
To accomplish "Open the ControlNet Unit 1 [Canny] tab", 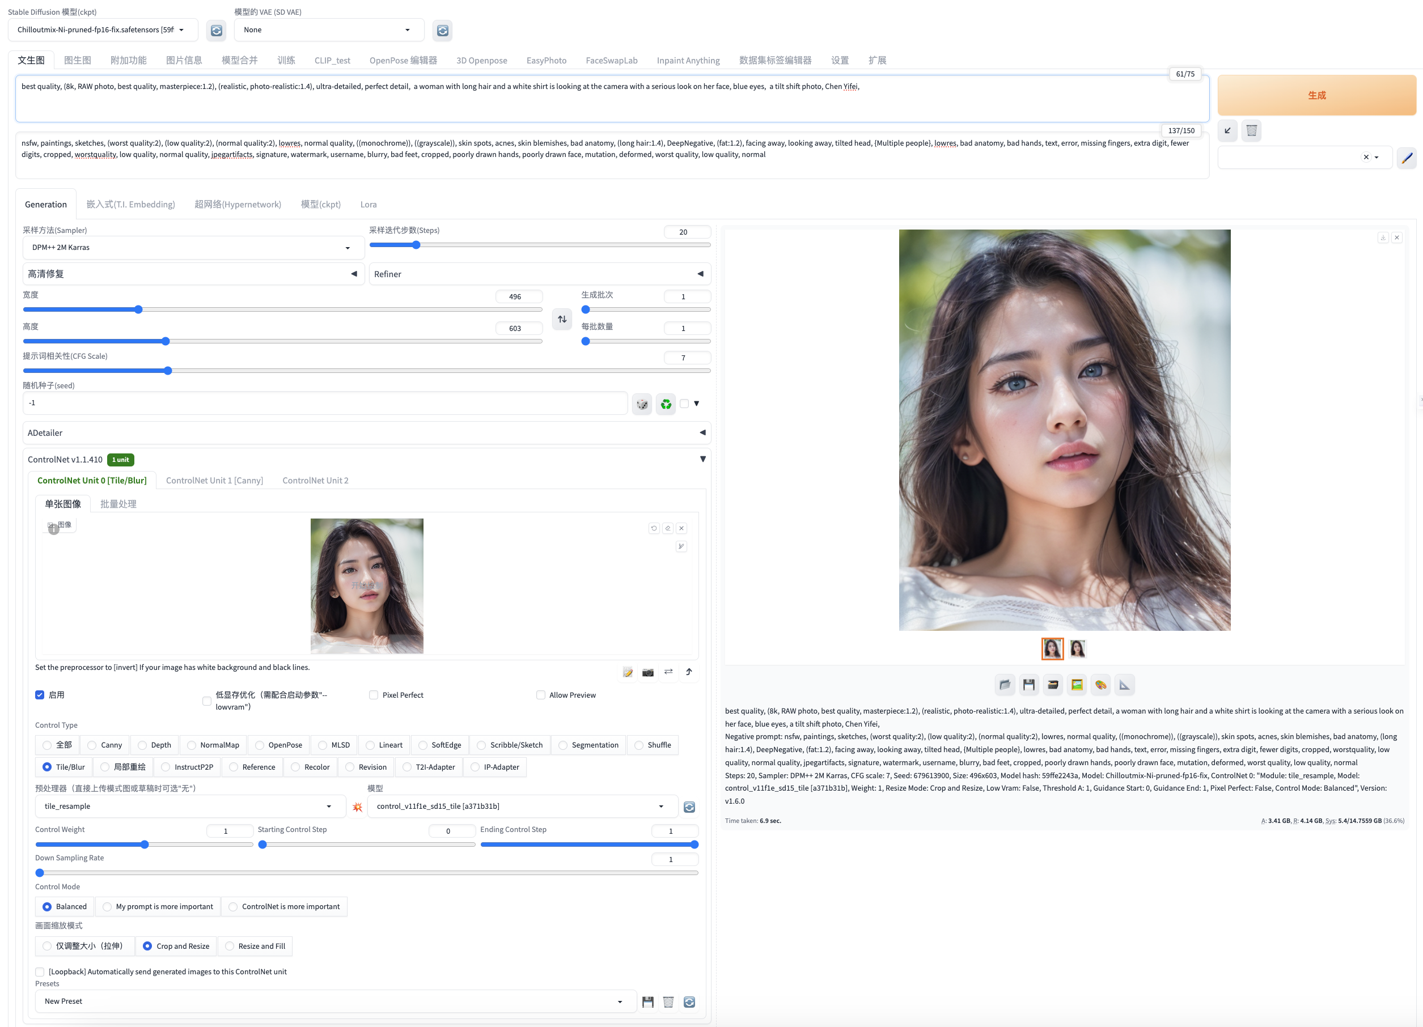I will [x=214, y=481].
